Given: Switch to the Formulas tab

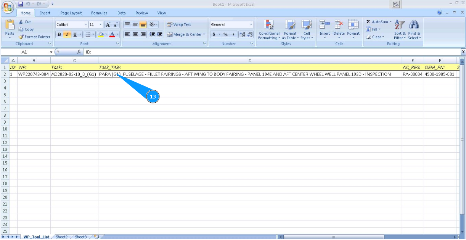Looking at the screenshot, I should [x=99, y=13].
